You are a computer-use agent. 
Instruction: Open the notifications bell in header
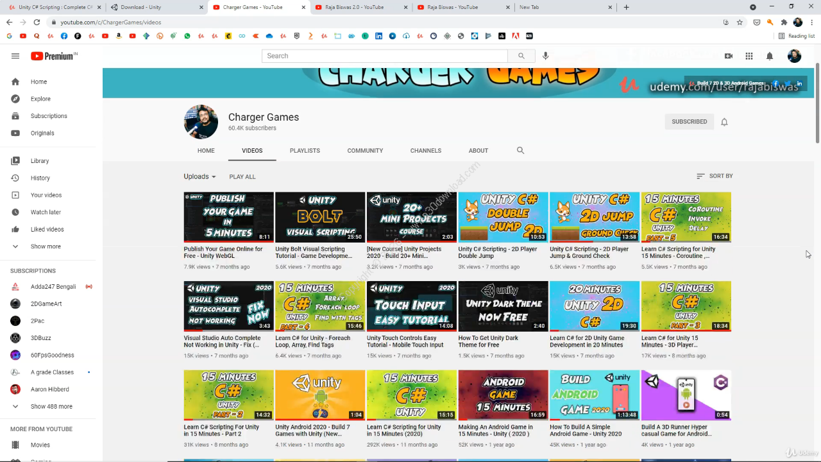770,56
